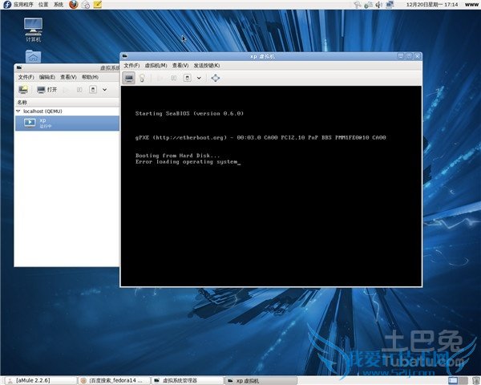
Task: Click network connection icon in system tray
Action: click(x=390, y=5)
